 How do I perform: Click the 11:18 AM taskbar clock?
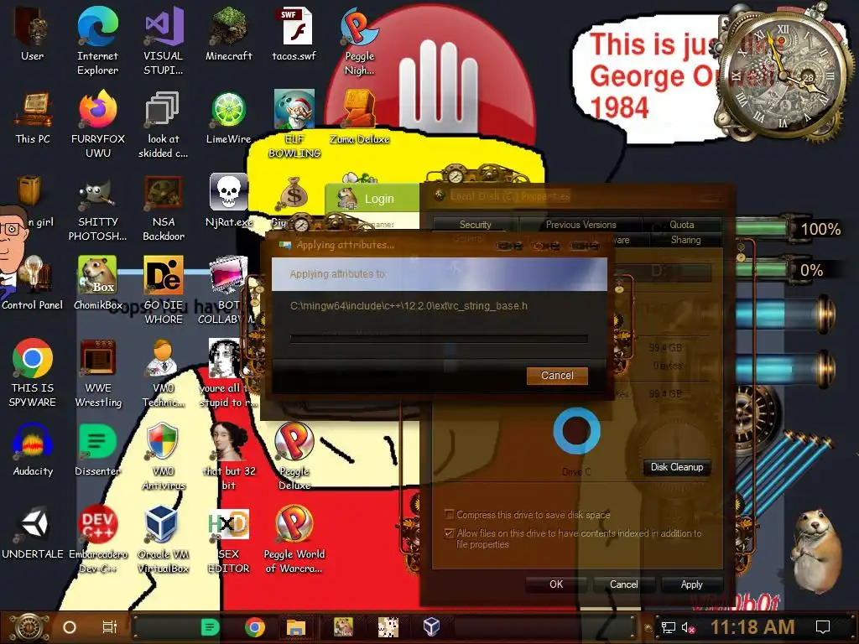coord(752,627)
